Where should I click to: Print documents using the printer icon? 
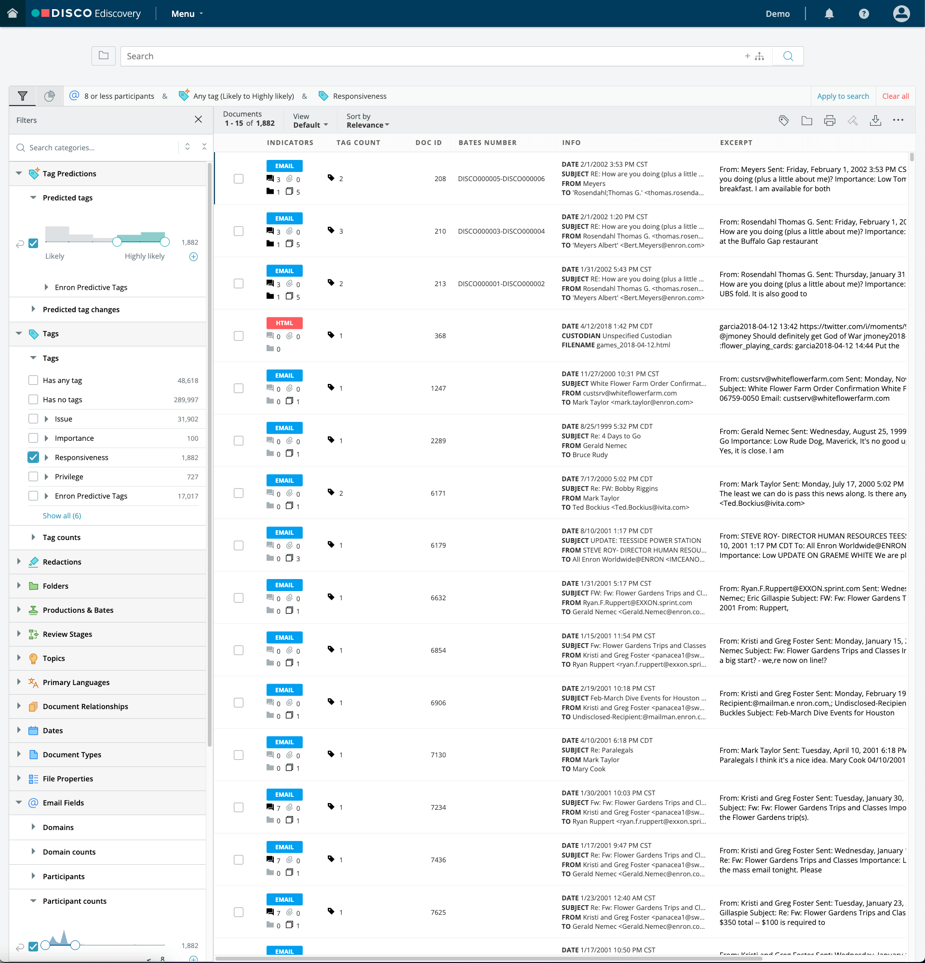click(830, 120)
